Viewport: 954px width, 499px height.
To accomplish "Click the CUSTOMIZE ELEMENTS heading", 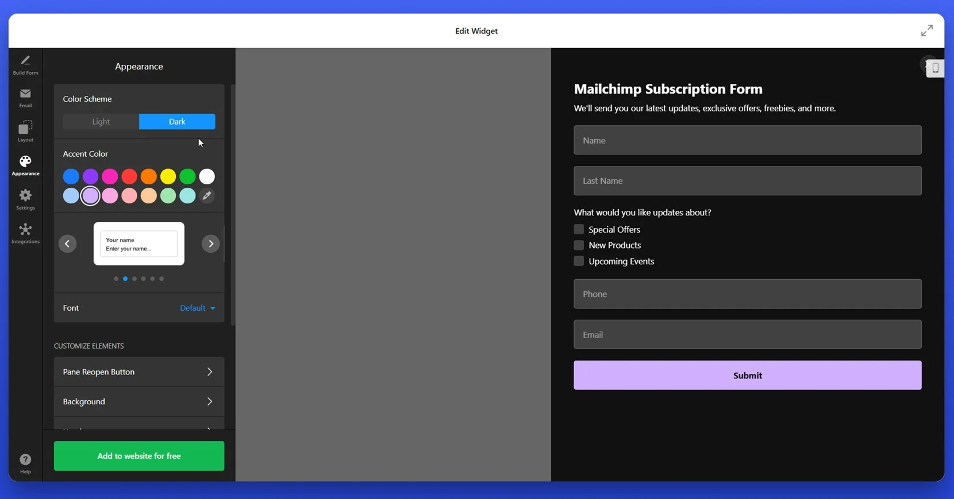I will [89, 346].
